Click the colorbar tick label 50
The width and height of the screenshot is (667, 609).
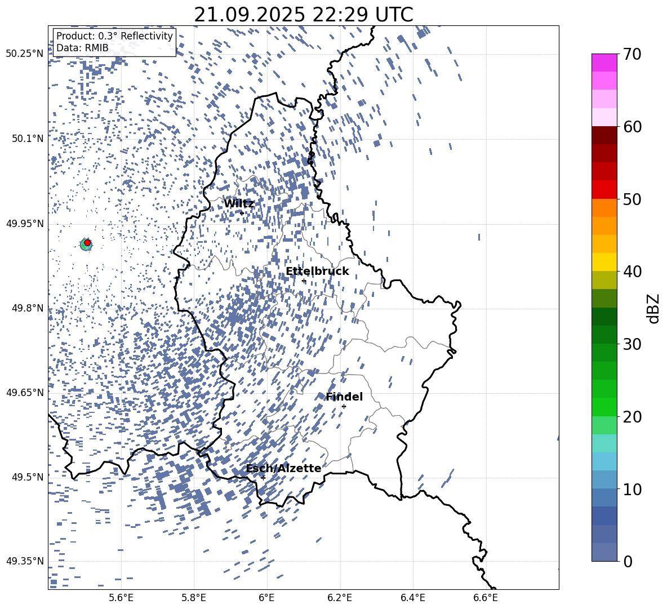click(x=632, y=199)
